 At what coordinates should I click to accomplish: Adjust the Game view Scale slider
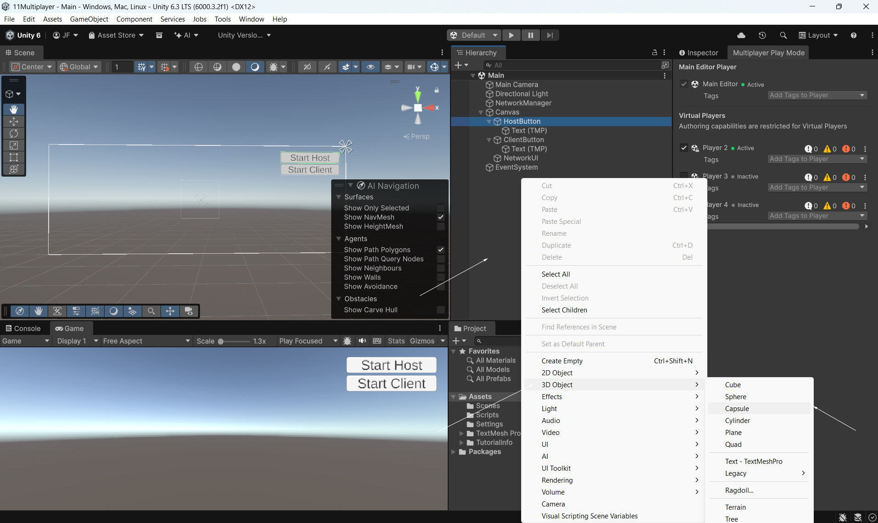pos(221,341)
